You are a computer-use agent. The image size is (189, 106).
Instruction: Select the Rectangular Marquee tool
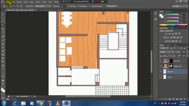(3, 18)
